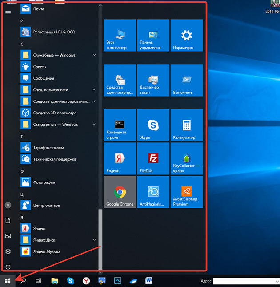Image resolution: width=280 pixels, height=287 pixels.
Task: Click the scrollbar down arrow
Action: (100, 272)
